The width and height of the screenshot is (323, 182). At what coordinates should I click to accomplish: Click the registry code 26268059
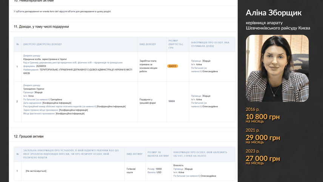(x=41, y=66)
